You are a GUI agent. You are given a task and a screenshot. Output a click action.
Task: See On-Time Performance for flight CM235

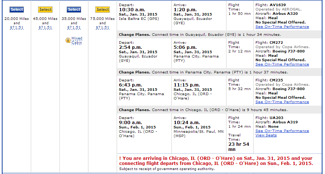[282, 102]
